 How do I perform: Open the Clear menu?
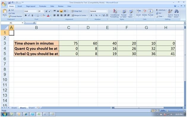tap(160, 16)
